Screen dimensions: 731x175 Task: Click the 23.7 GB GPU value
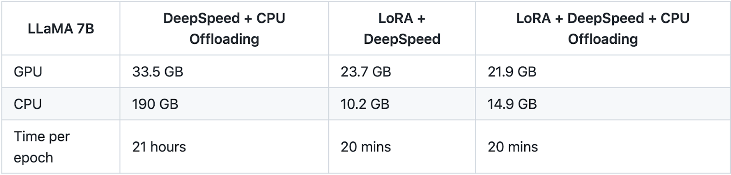[365, 72]
